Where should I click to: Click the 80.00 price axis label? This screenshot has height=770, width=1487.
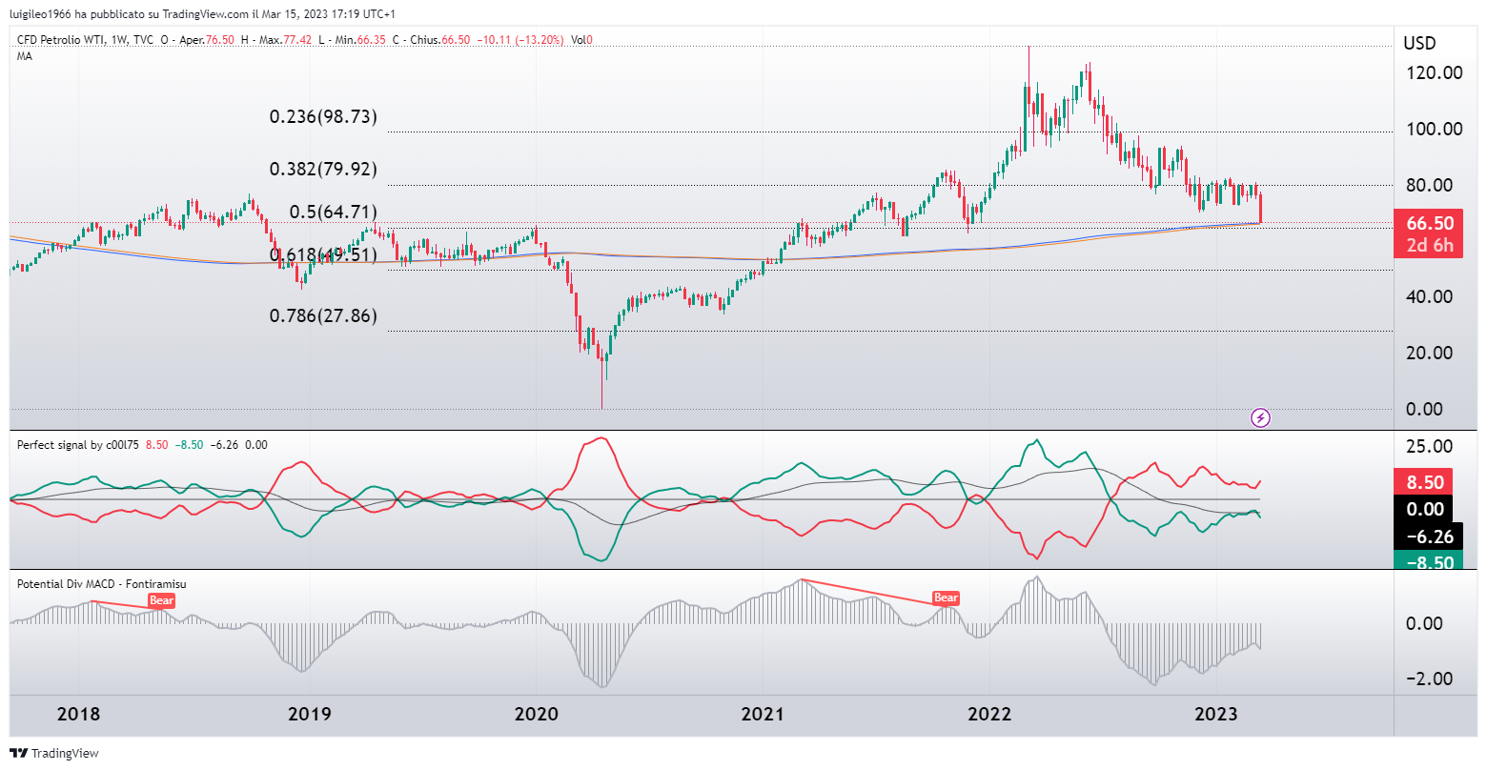coord(1430,185)
